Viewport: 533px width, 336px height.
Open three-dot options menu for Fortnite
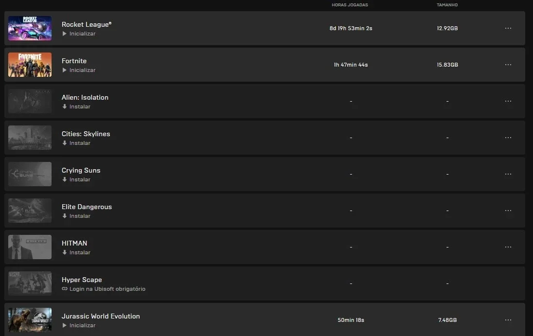click(x=508, y=65)
